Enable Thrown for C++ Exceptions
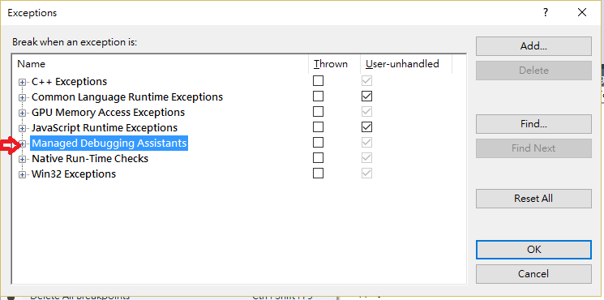This screenshot has width=604, height=300. pyautogui.click(x=318, y=81)
